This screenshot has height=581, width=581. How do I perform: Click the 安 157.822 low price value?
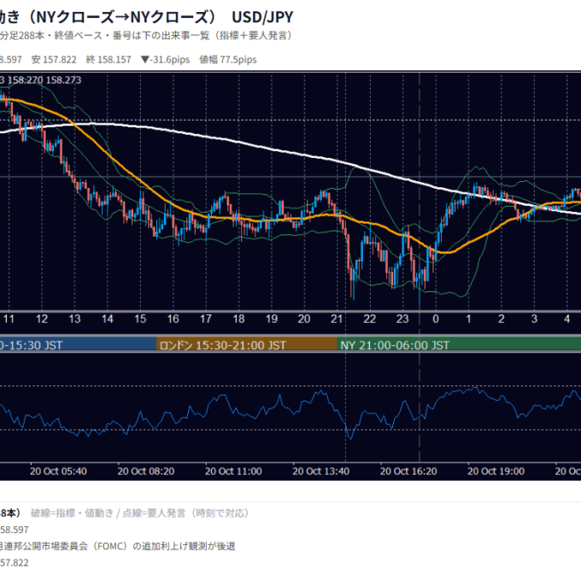[x=54, y=60]
